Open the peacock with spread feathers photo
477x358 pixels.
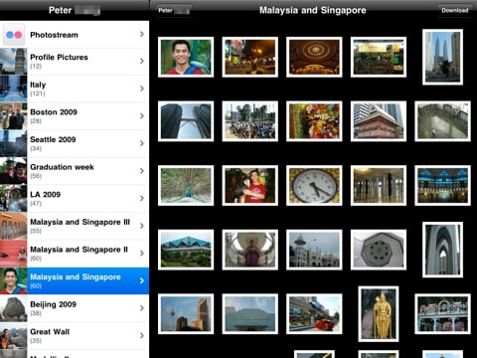[x=186, y=186]
